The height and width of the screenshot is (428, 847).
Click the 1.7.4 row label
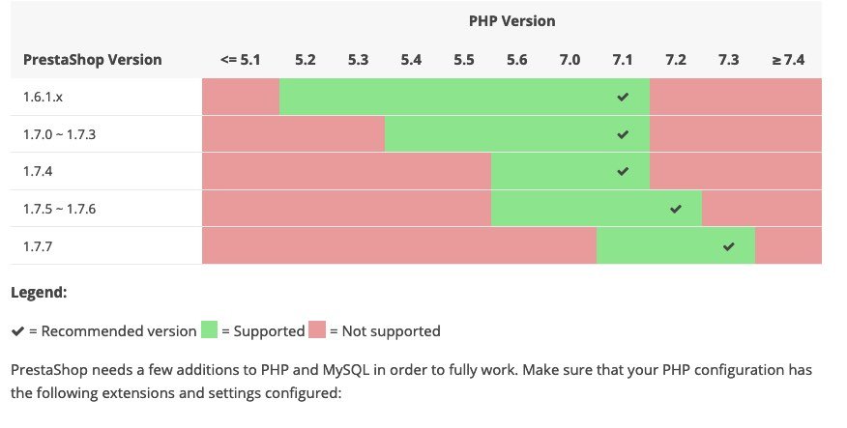[38, 171]
